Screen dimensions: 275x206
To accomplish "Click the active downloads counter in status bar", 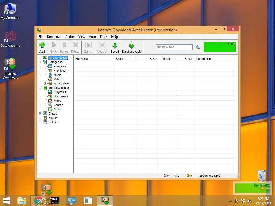I will coord(166,176).
